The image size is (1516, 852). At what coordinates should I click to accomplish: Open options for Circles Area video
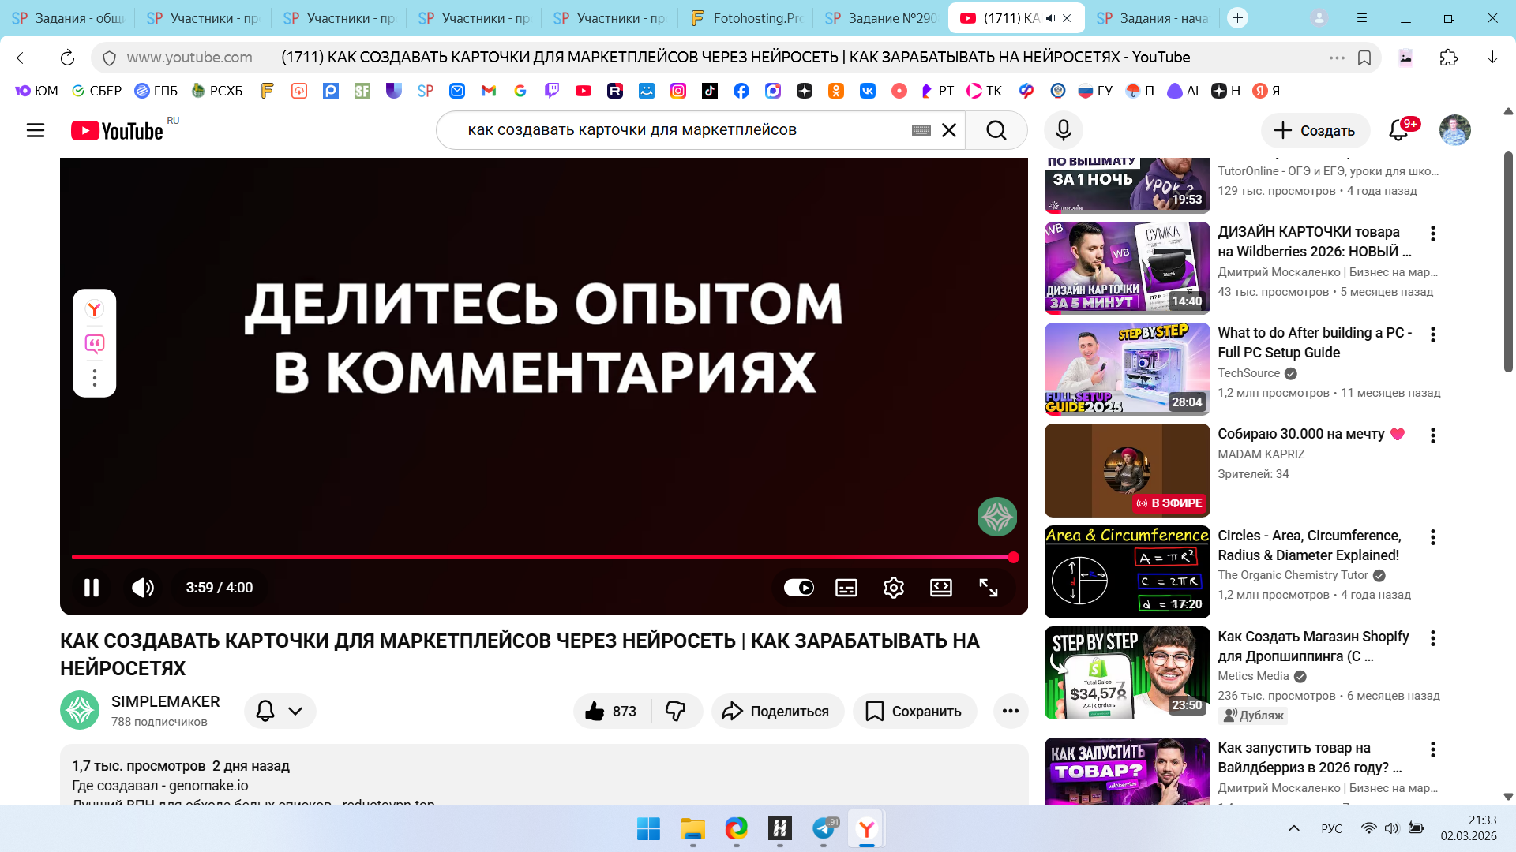point(1432,537)
